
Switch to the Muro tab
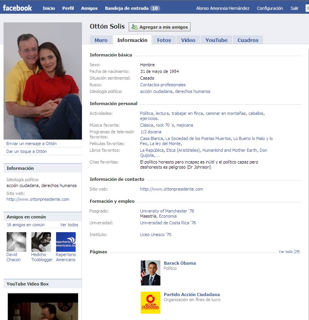click(101, 40)
